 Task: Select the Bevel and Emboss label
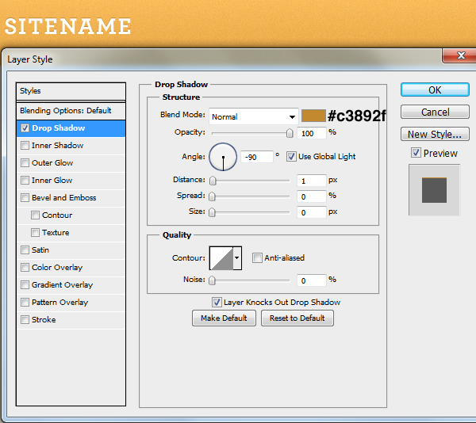(64, 198)
